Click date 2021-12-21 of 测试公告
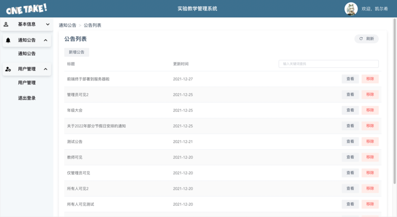 [x=183, y=142]
